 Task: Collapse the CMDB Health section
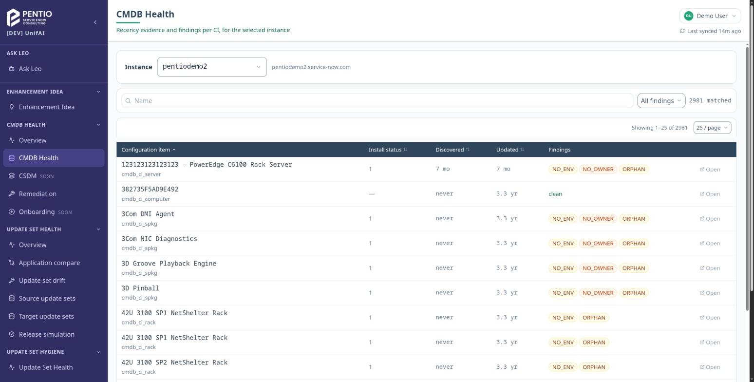[98, 125]
